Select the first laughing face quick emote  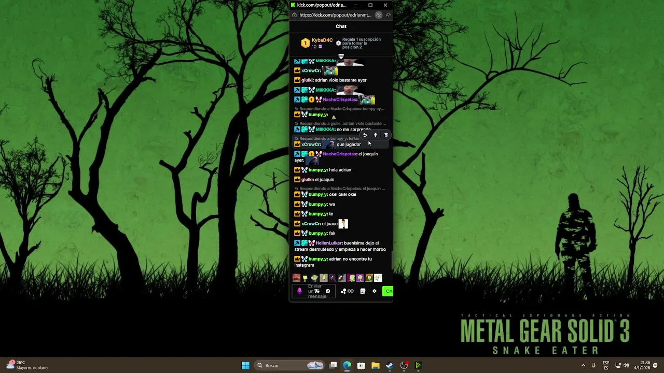(x=296, y=278)
